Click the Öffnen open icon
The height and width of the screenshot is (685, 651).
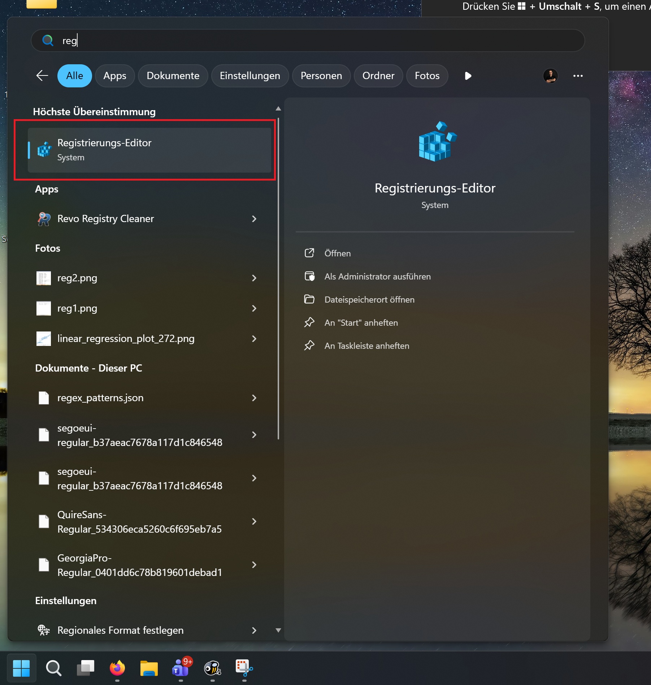pos(309,253)
